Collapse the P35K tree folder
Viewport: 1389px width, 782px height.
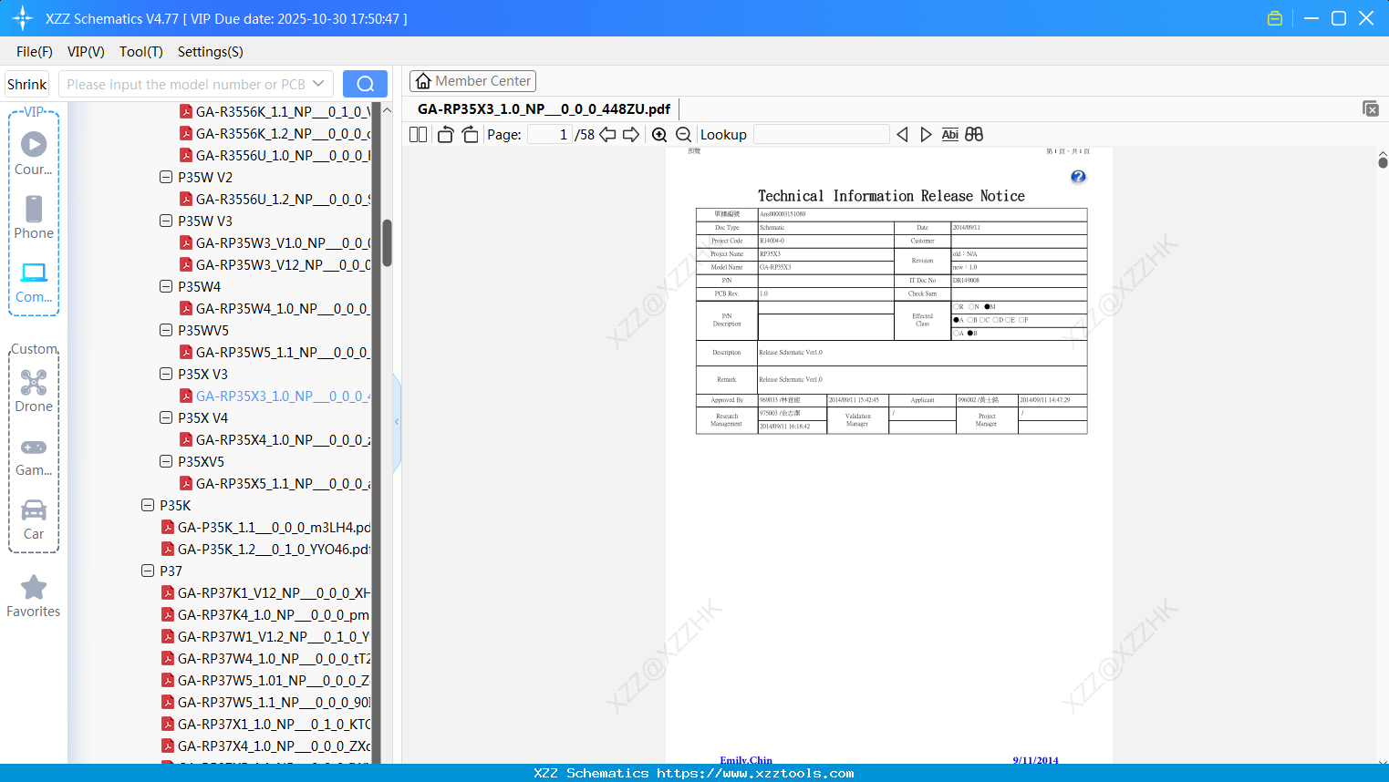tap(148, 505)
